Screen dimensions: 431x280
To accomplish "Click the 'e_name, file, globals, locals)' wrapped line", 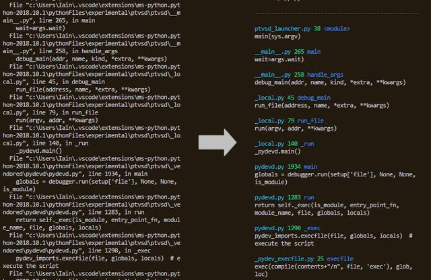I will click(52, 228).
